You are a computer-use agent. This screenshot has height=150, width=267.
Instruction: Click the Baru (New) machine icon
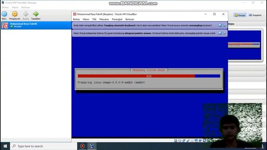[4, 14]
